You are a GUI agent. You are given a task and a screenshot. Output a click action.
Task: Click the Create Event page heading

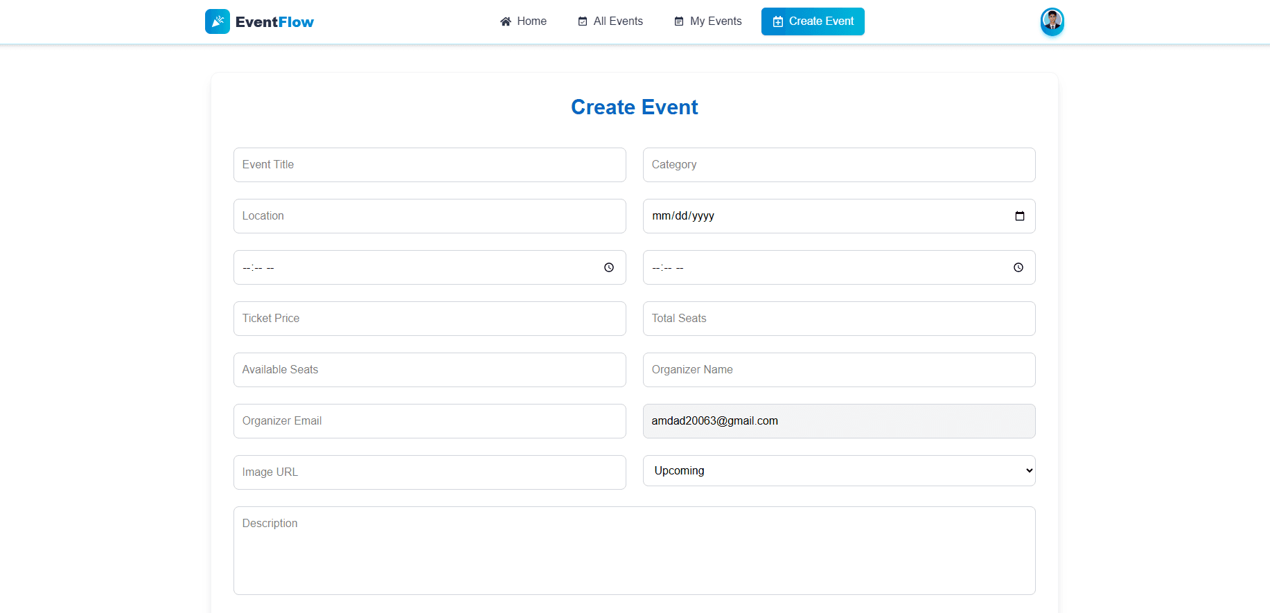pos(635,107)
